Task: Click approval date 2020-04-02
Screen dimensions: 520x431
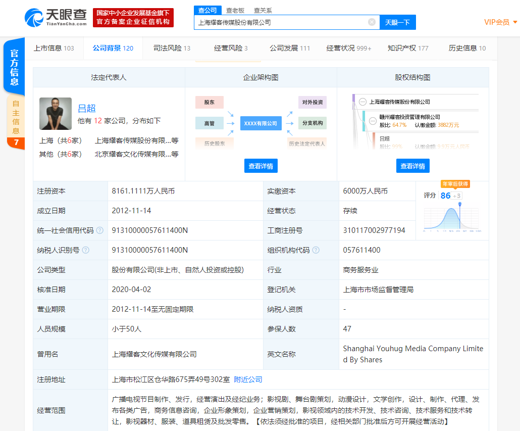Action: 131,290
